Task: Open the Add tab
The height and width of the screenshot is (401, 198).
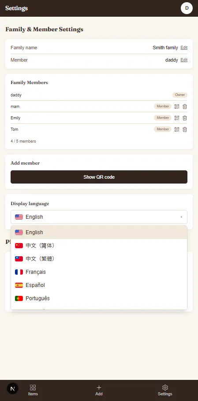Action: [x=99, y=390]
